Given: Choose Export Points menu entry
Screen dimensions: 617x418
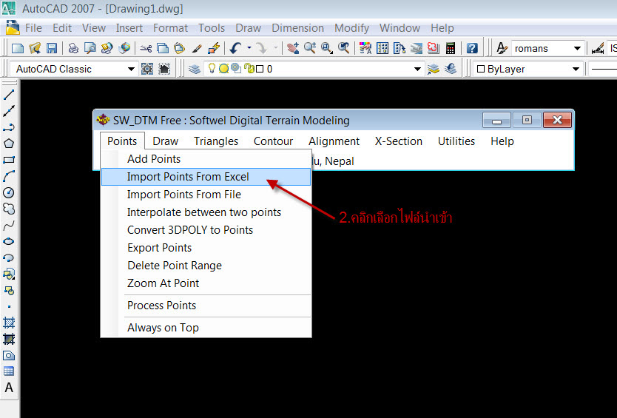Looking at the screenshot, I should point(206,248).
